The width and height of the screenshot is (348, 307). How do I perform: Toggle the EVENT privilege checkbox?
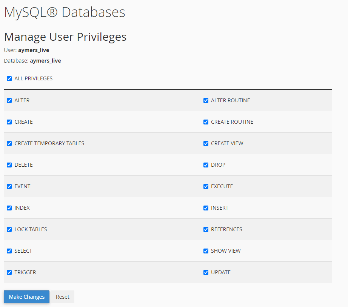click(x=9, y=187)
